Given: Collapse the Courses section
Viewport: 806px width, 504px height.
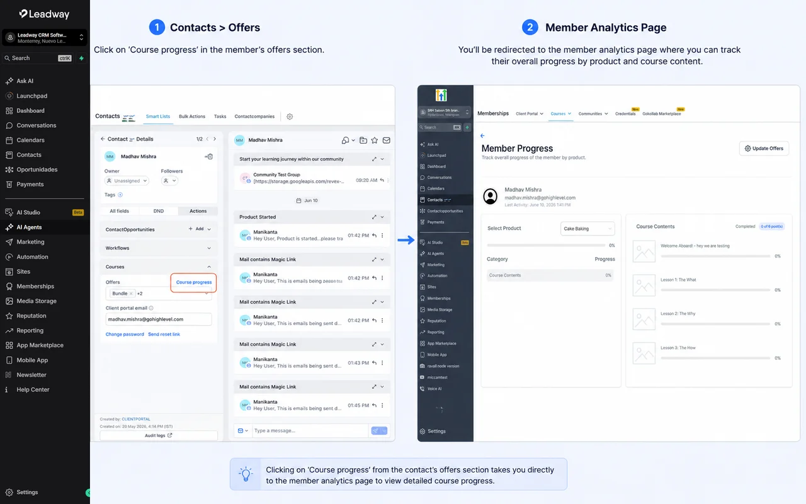Looking at the screenshot, I should click(209, 267).
